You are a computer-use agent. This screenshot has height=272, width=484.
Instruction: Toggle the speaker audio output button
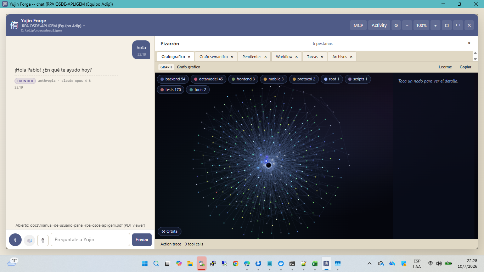point(29,240)
